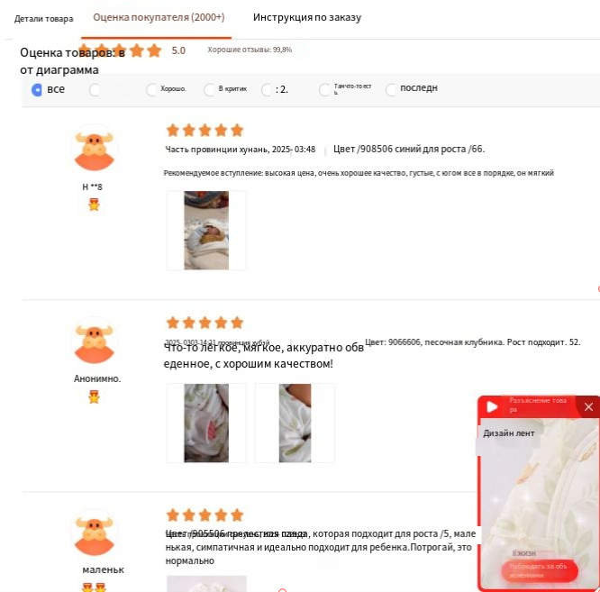Click the Наблюдать за объяснениями button
This screenshot has height=592, width=600.
click(x=540, y=570)
